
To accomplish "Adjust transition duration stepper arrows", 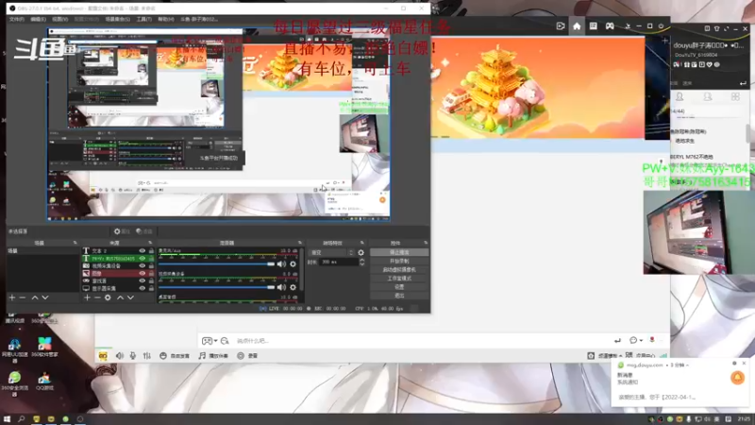I will pos(362,263).
